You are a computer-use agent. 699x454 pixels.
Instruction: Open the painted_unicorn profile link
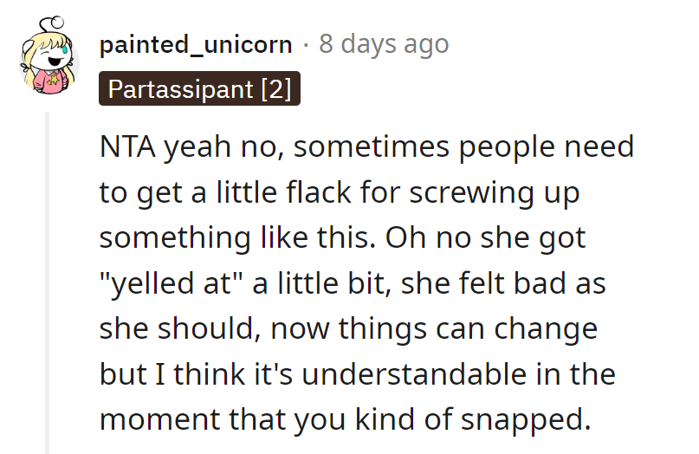tap(196, 44)
